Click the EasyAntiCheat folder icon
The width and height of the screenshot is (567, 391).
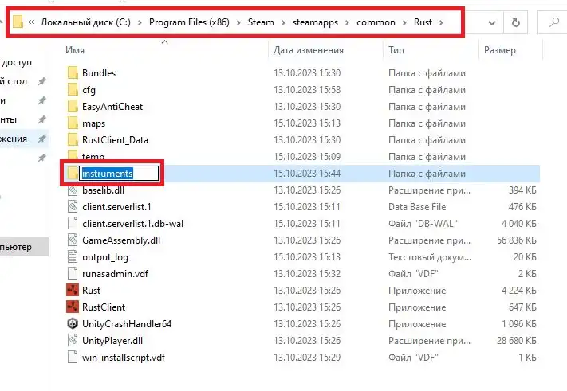click(x=73, y=107)
